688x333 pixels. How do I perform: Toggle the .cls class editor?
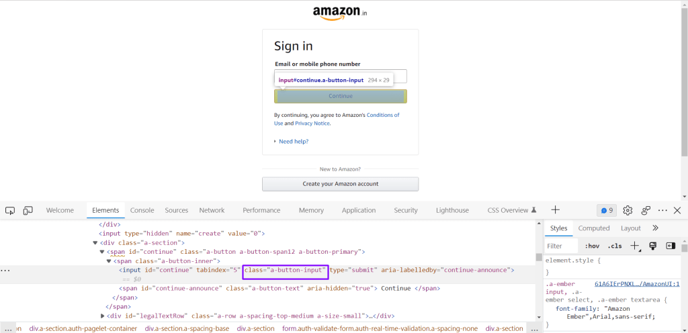tap(615, 246)
